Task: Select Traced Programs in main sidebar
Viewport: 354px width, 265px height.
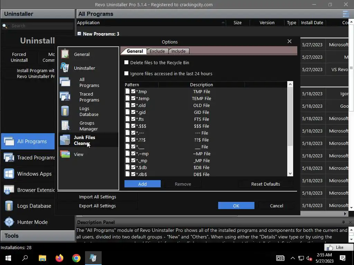Action: (28, 157)
